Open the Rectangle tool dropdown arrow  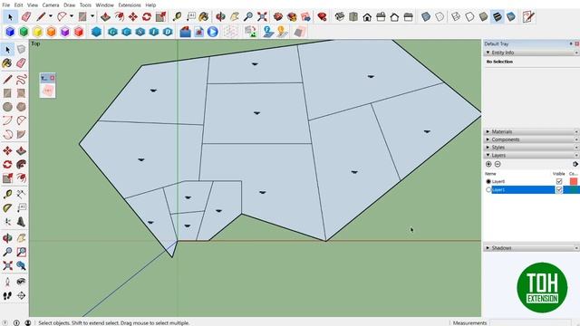click(92, 16)
